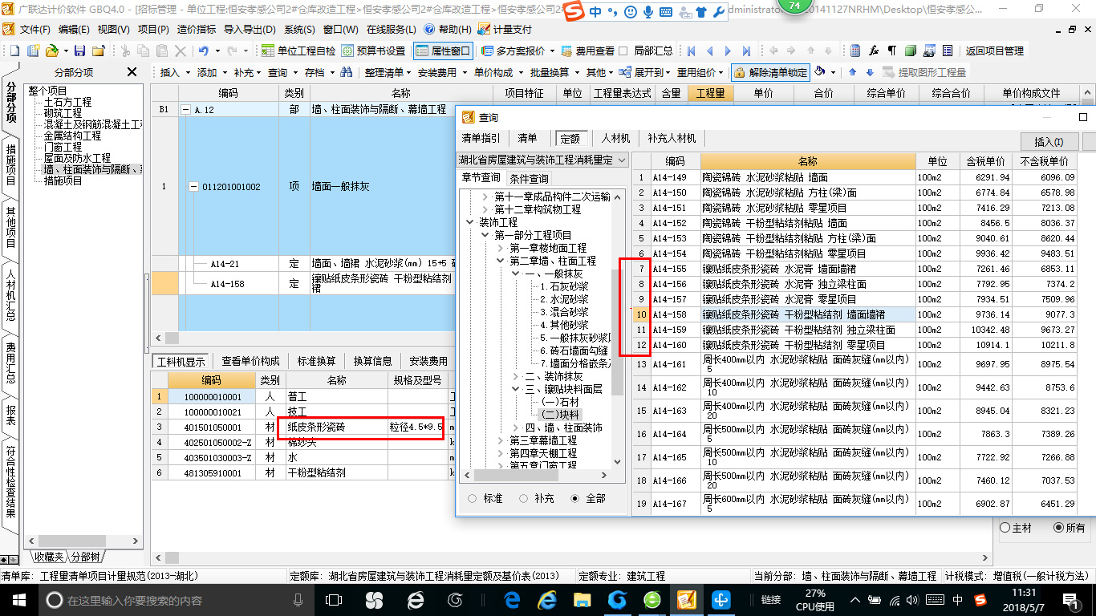Select the 全部 radio button
This screenshot has width=1096, height=616.
pos(574,499)
